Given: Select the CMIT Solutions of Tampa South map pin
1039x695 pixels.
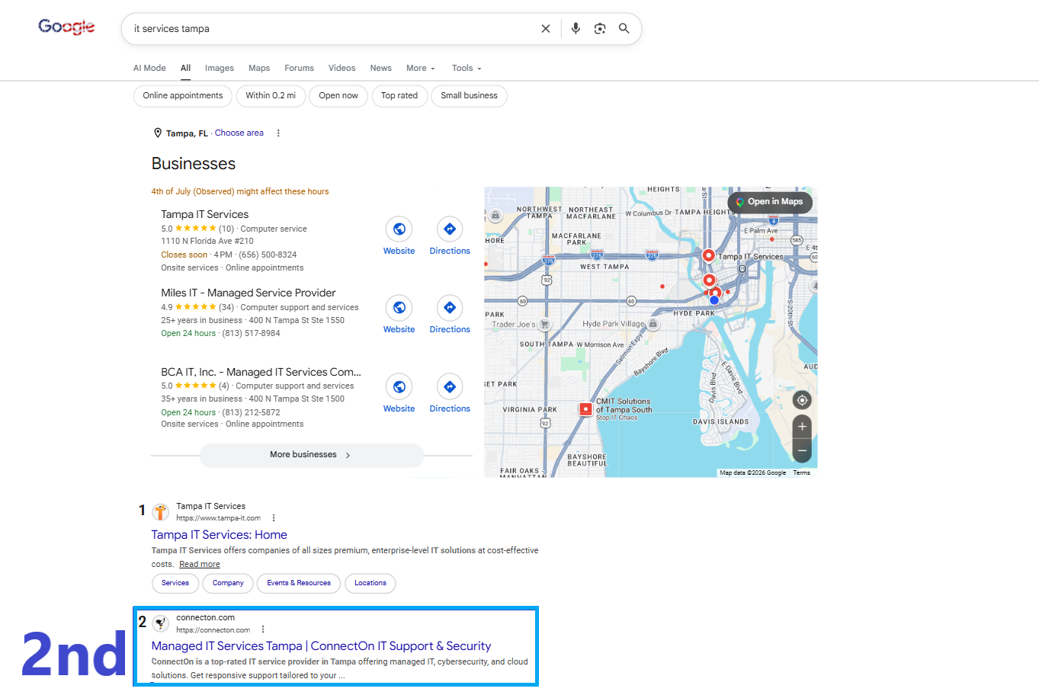Looking at the screenshot, I should tap(585, 409).
